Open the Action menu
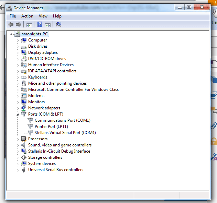This screenshot has width=217, height=203. point(27,16)
